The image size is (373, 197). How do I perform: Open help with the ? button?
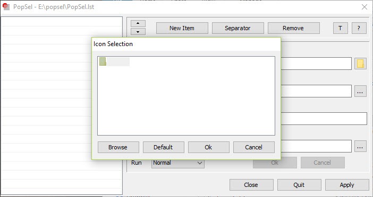pos(359,28)
